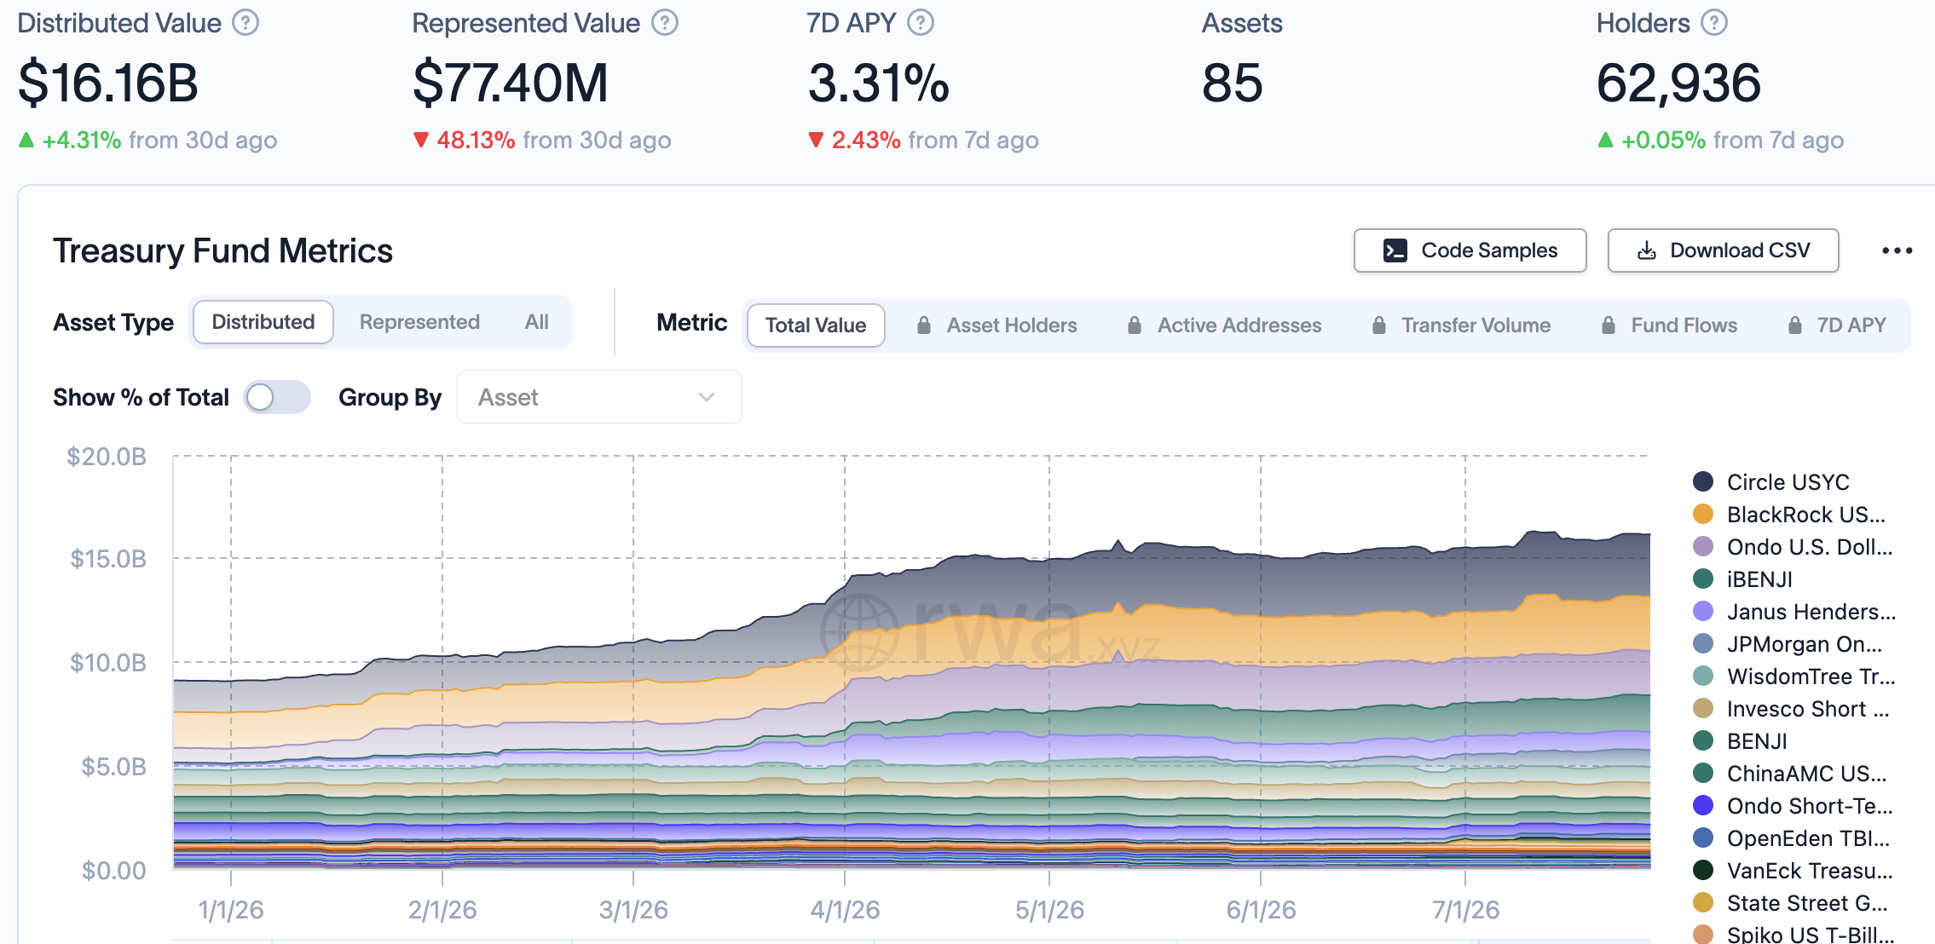
Task: Click lock icon beside Asset Holders
Action: (x=924, y=325)
